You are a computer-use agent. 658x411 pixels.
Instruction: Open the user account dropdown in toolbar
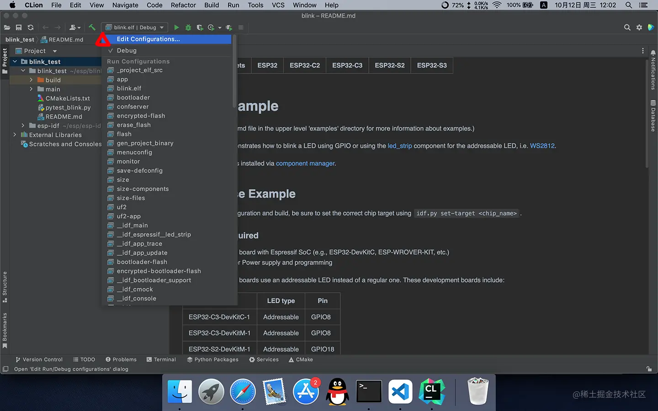(x=74, y=27)
